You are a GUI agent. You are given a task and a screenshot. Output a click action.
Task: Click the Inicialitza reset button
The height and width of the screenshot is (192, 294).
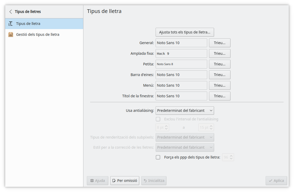[x=154, y=181]
